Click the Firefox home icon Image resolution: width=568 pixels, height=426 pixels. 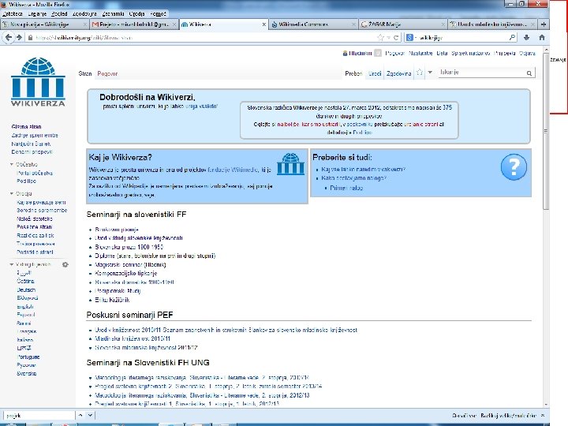coord(542,37)
